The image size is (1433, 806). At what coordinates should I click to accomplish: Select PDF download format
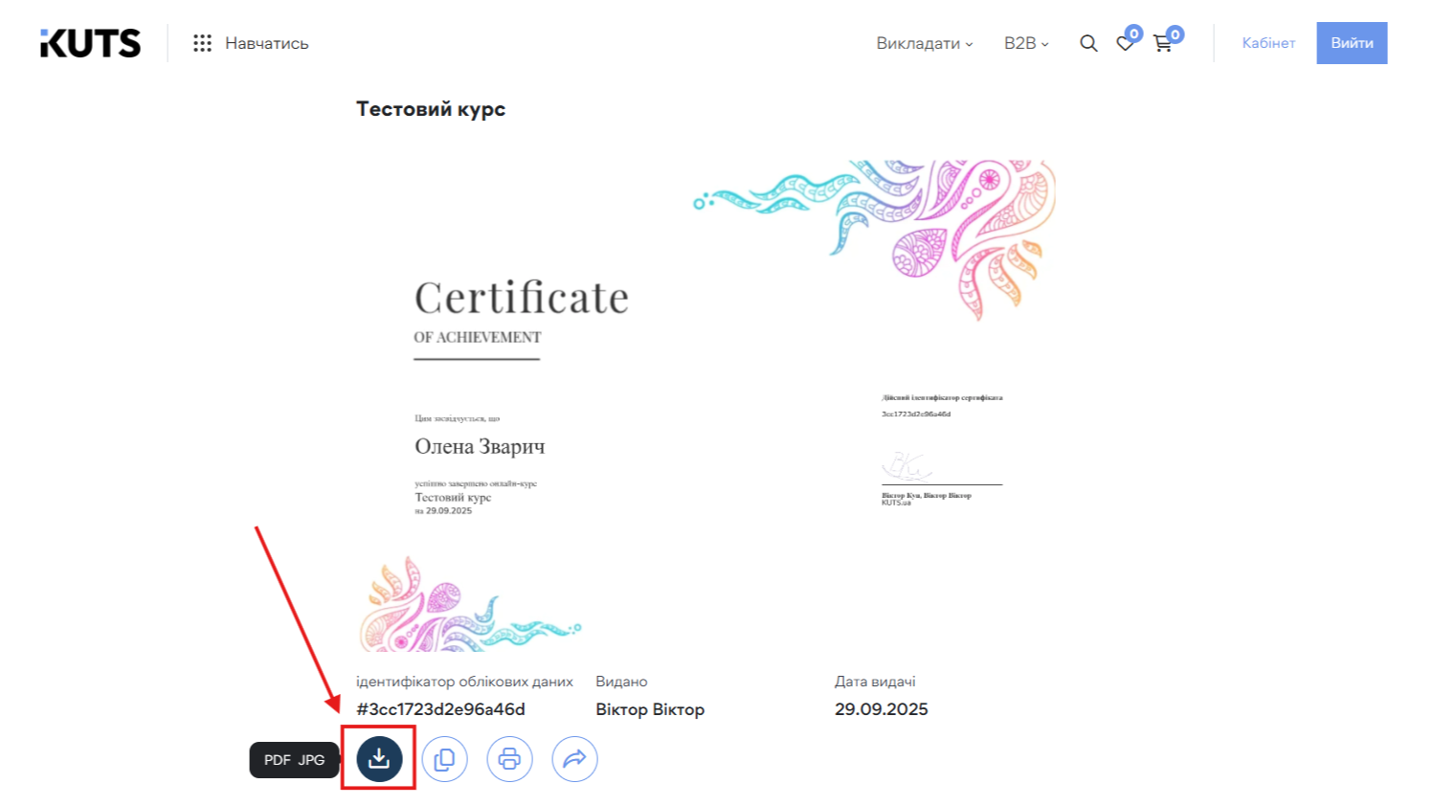point(277,760)
